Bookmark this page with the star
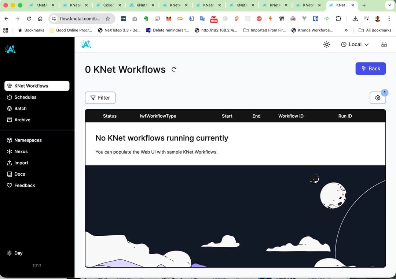This screenshot has width=396, height=279. 108,19
